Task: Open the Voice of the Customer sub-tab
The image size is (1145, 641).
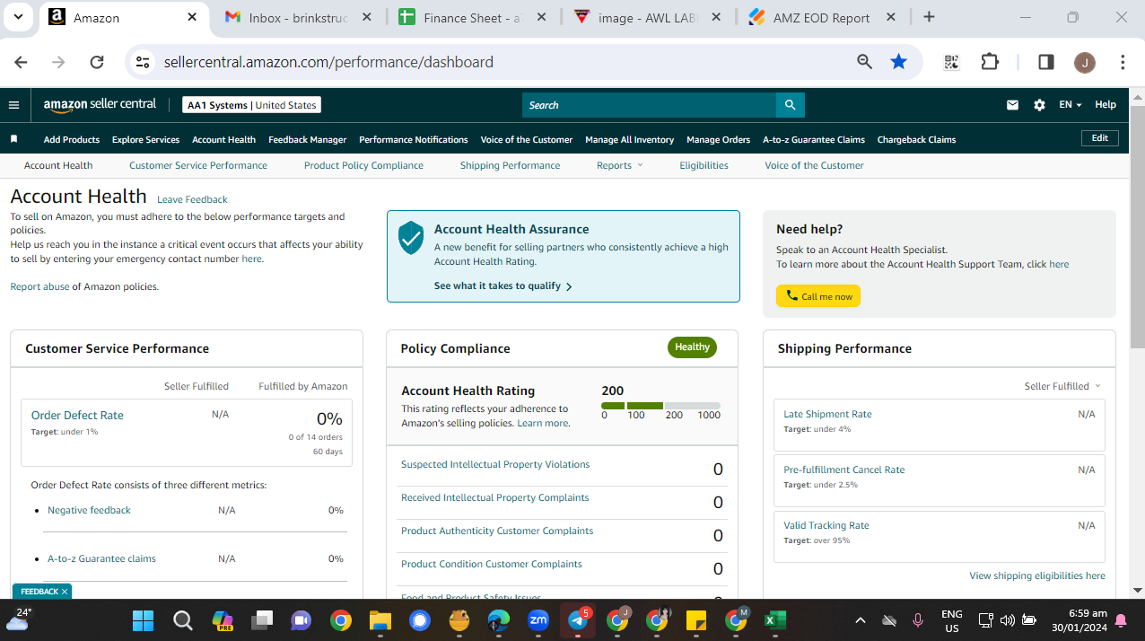Action: click(x=814, y=165)
